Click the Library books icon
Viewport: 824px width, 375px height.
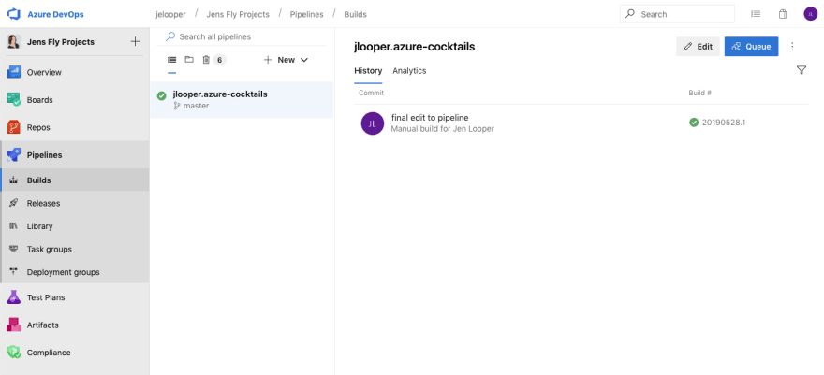(14, 226)
